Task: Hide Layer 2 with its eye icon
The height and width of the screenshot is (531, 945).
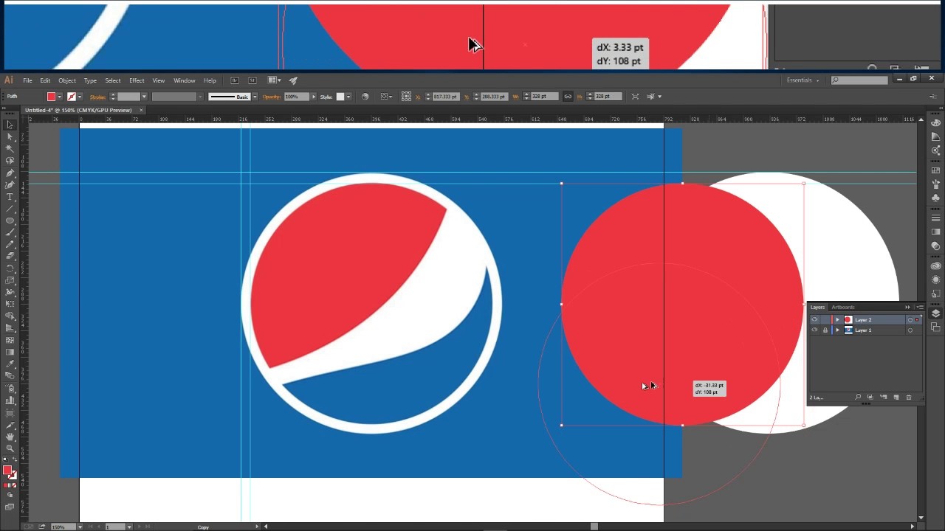Action: pyautogui.click(x=814, y=320)
